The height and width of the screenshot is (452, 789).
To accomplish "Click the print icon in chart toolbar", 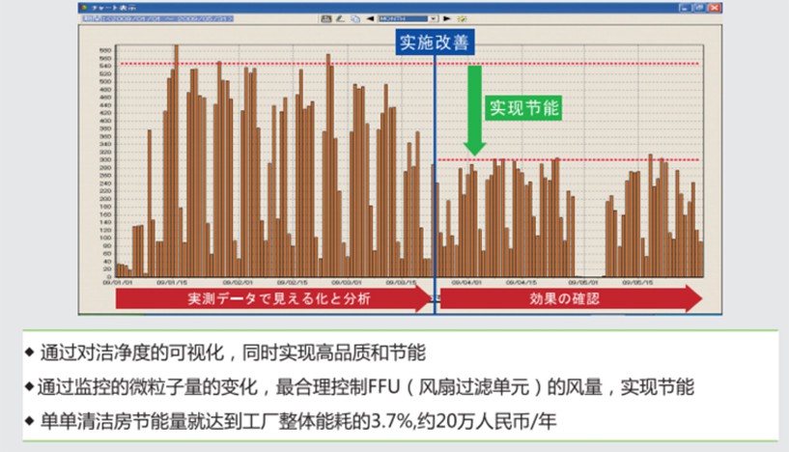I will (x=325, y=17).
